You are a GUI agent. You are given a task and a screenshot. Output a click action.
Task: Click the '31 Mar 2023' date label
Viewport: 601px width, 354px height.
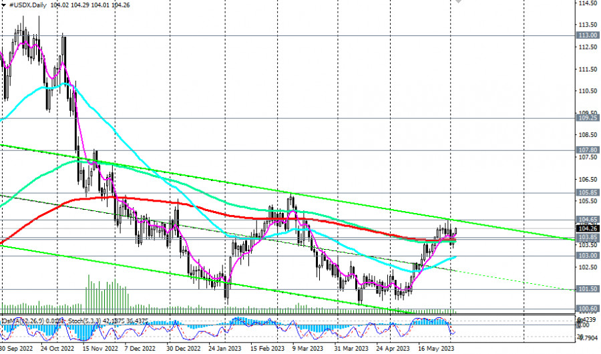pyautogui.click(x=351, y=348)
